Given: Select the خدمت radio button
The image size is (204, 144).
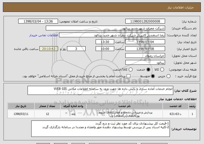Looking at the screenshot, I should pos(148,69).
